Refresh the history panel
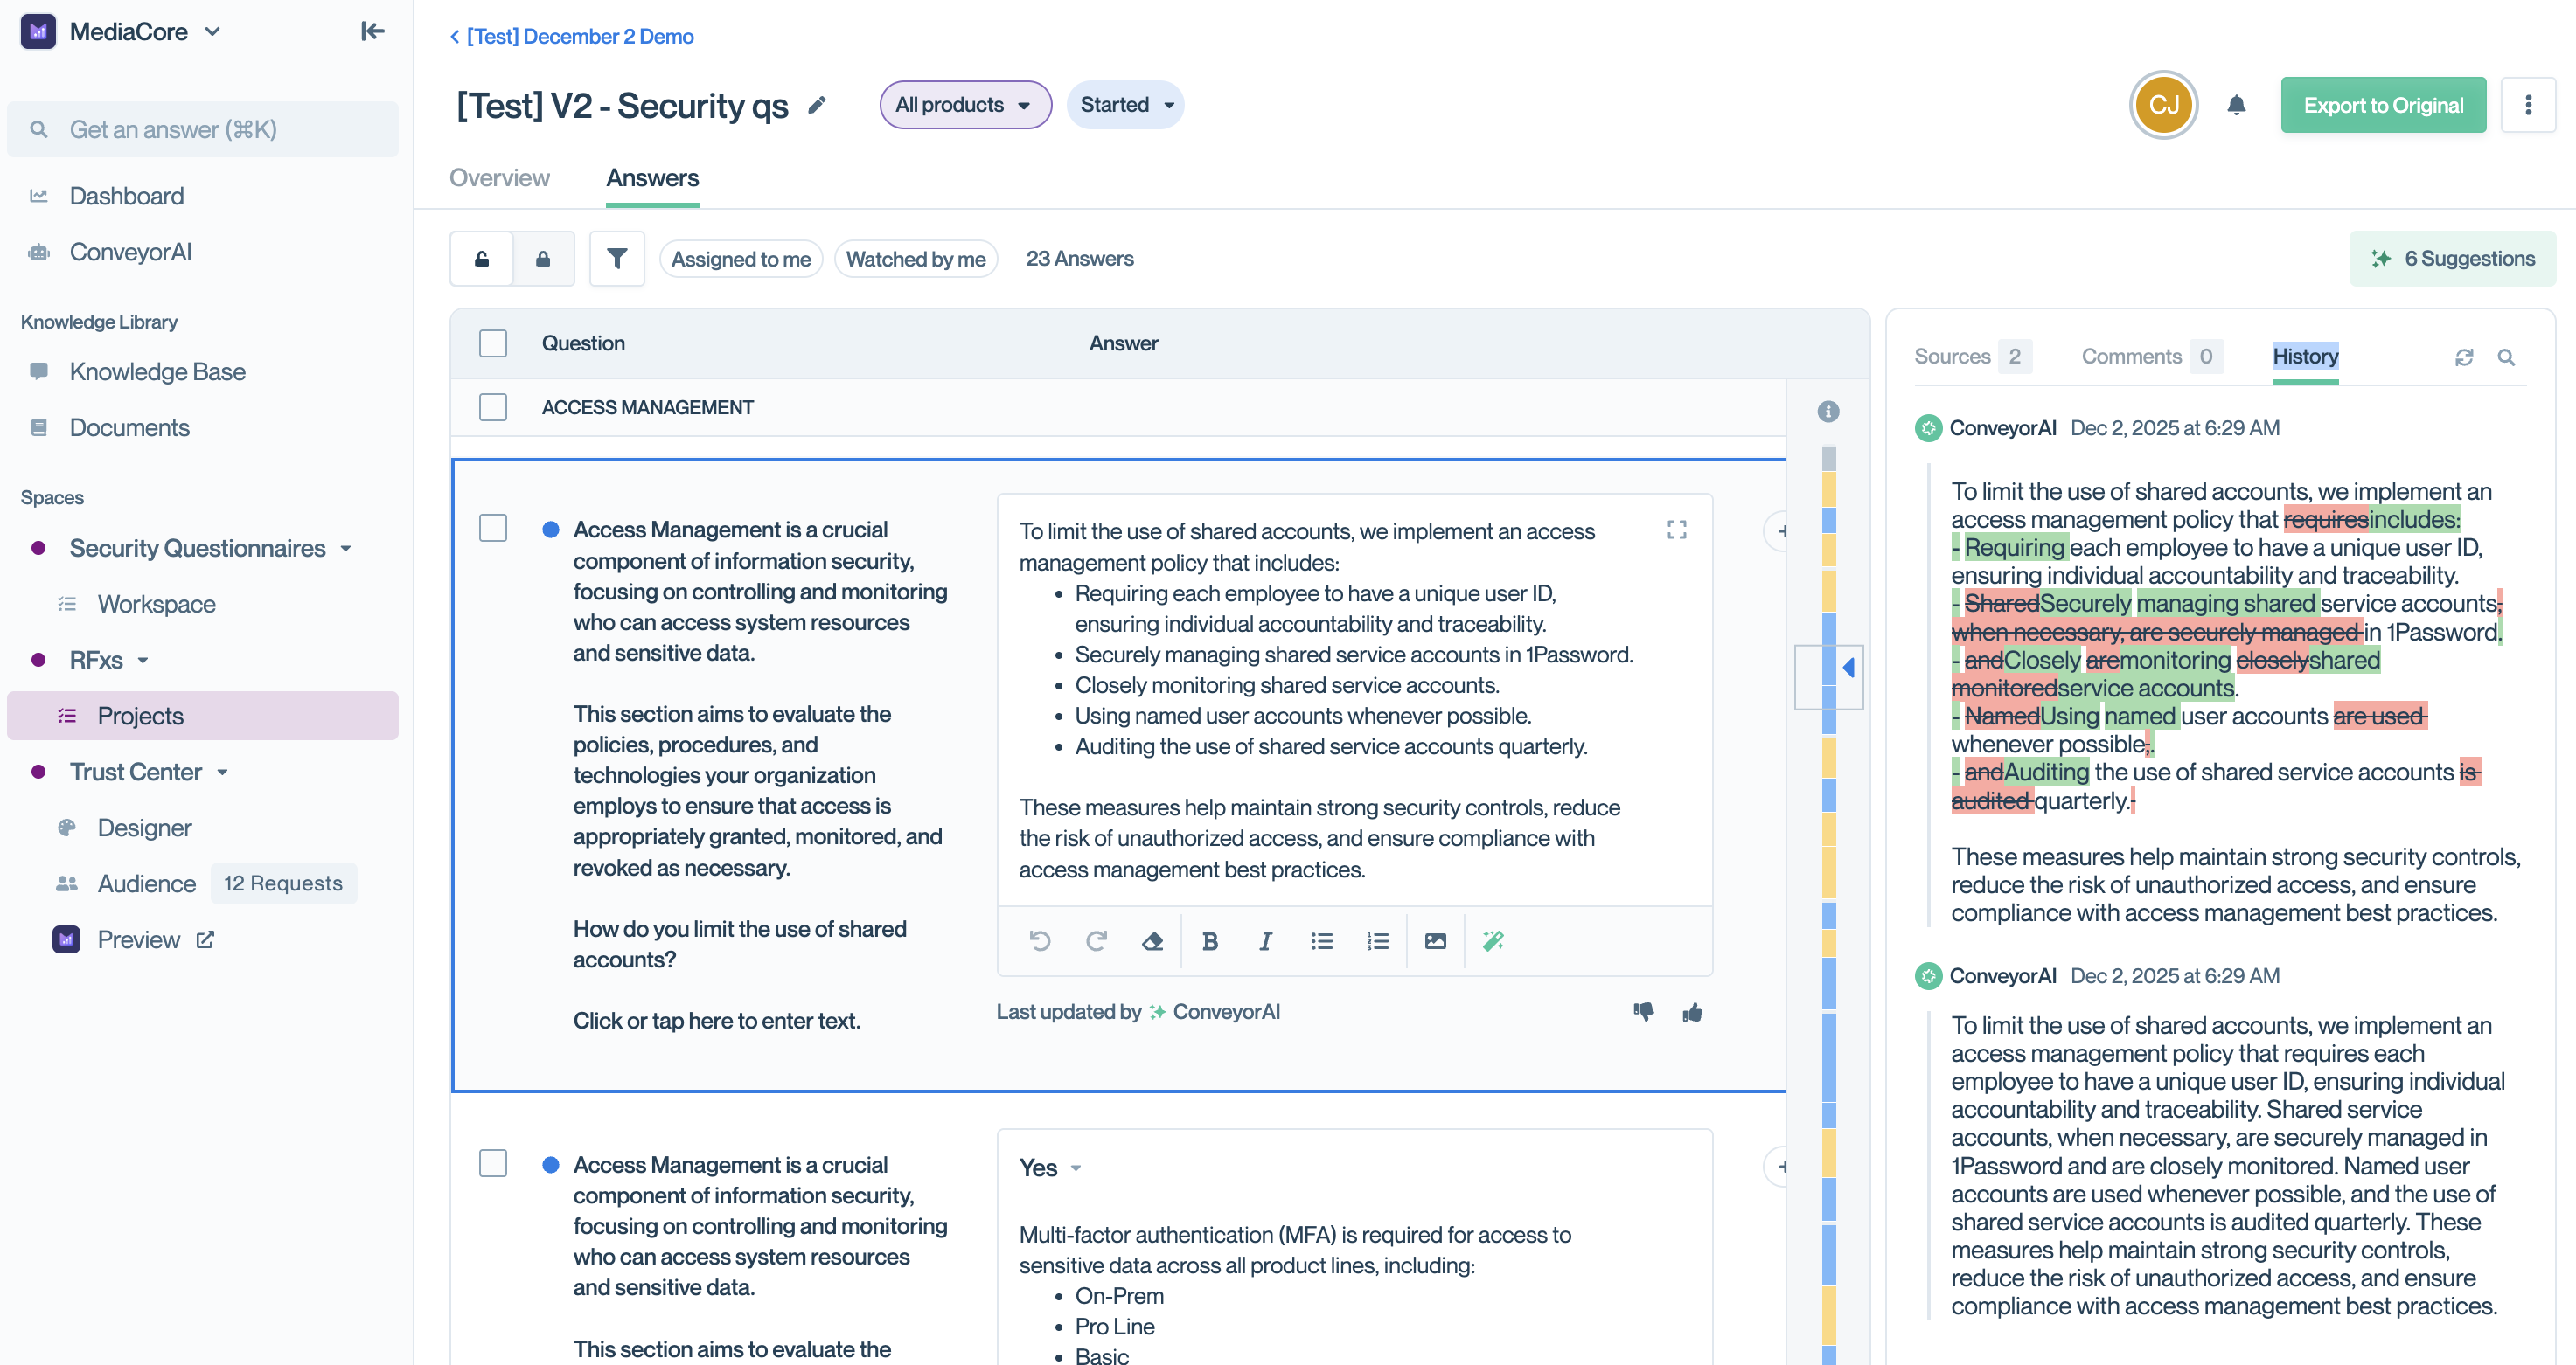2576x1365 pixels. (x=2464, y=357)
